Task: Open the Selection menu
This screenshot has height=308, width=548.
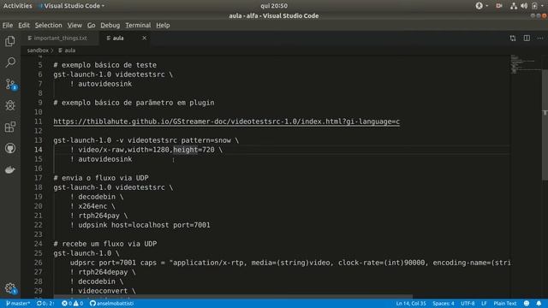Action: pos(48,25)
